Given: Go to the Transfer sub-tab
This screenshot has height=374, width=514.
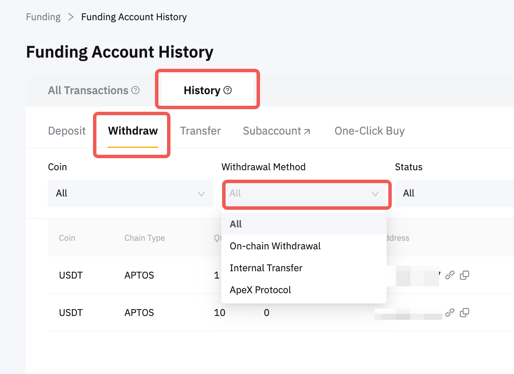Looking at the screenshot, I should click(x=200, y=131).
